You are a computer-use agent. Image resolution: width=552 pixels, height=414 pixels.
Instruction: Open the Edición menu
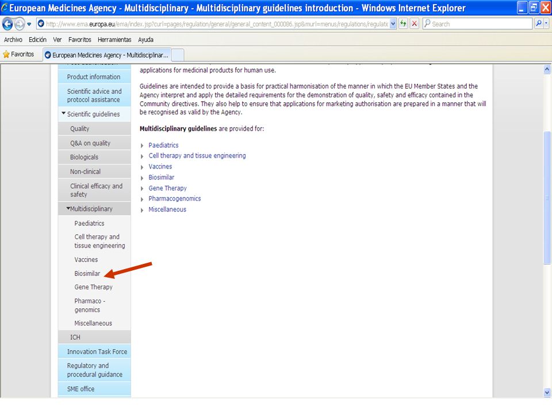coord(38,40)
